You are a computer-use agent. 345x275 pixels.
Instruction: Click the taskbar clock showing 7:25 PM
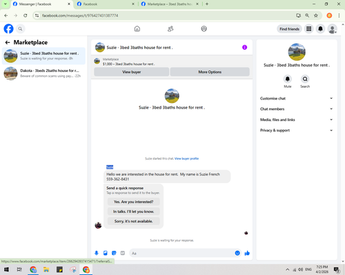[322, 269]
